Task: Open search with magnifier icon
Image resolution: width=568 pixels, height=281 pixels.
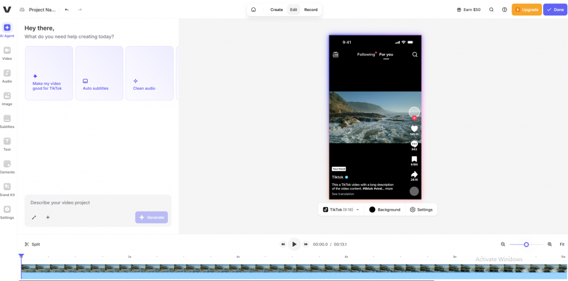Action: click(x=491, y=9)
